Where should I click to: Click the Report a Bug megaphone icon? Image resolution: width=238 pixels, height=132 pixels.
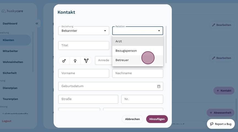(x=212, y=124)
